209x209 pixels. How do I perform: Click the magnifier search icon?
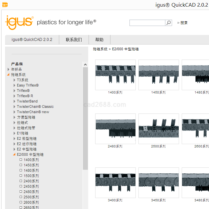point(169,23)
